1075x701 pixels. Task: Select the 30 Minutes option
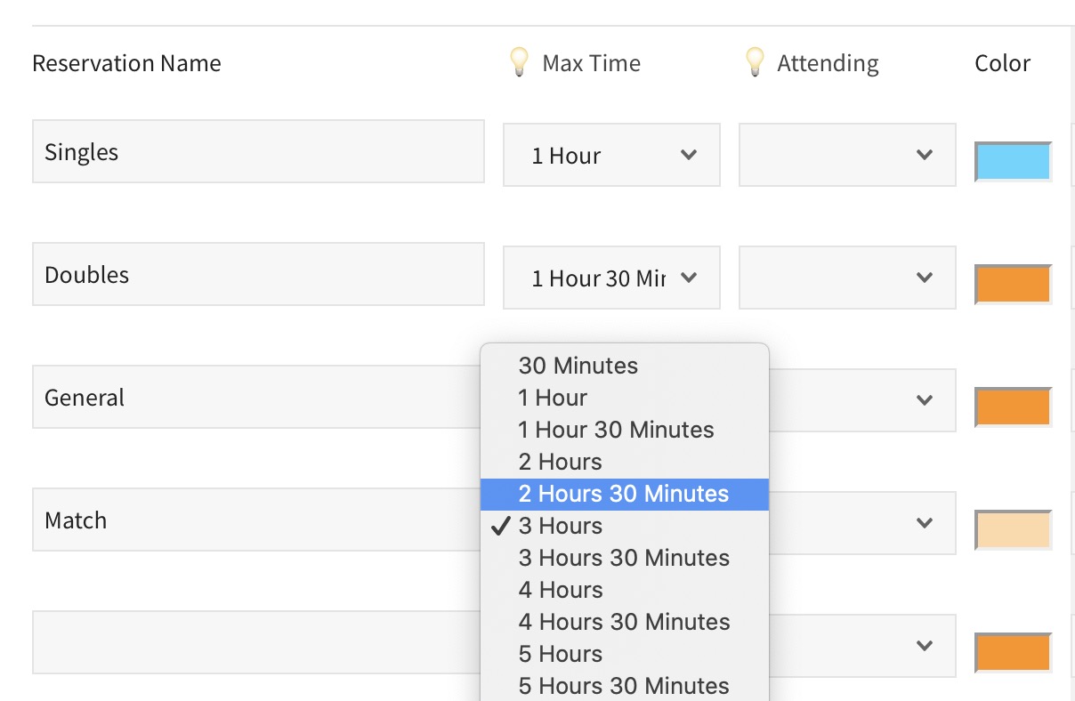(x=578, y=366)
